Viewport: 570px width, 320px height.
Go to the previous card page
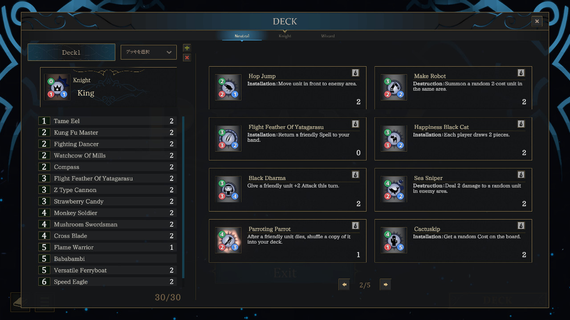(x=344, y=285)
